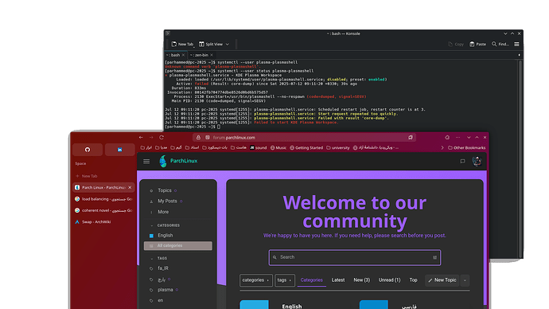Image resolution: width=549 pixels, height=309 pixels.
Task: Reload the forum page
Action: tap(162, 137)
